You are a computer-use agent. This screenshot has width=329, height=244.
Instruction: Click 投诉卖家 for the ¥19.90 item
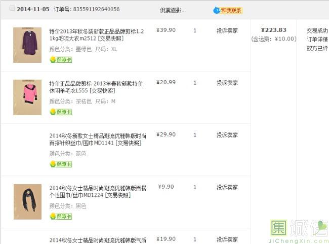point(227,239)
